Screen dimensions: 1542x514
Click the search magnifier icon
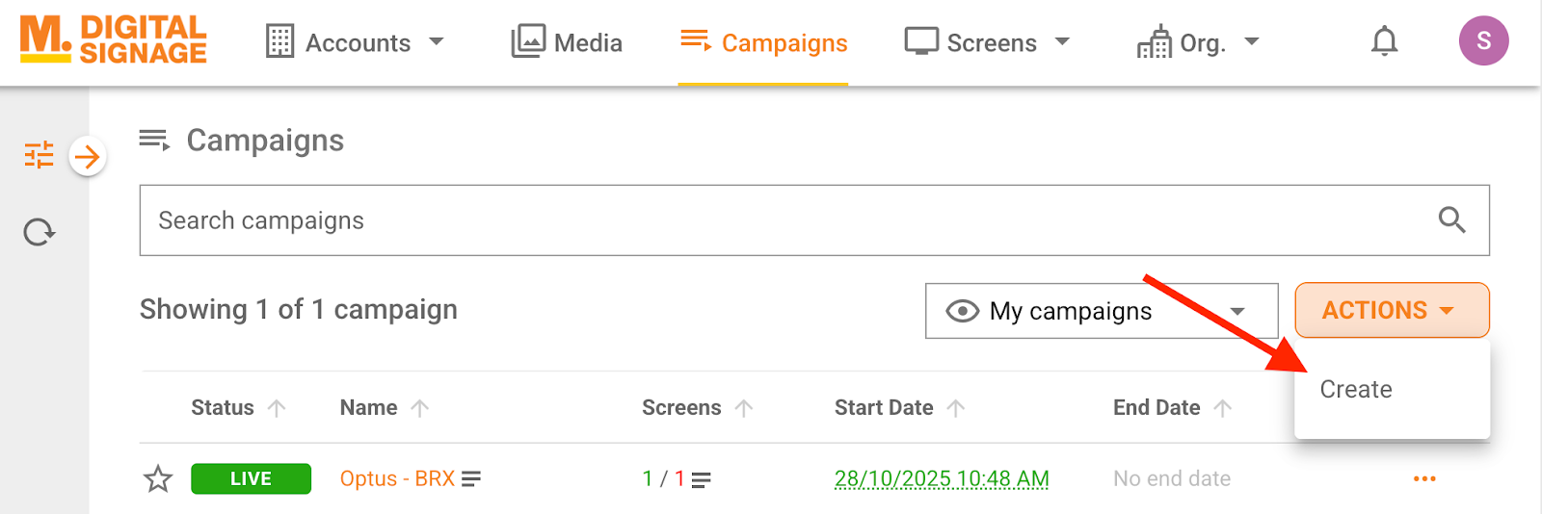point(1451,220)
